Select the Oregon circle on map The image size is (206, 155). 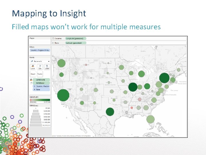coord(61,75)
